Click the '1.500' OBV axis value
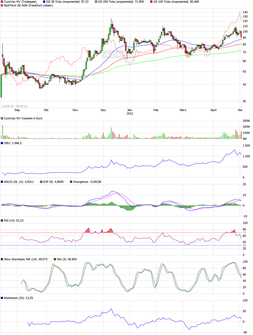Image resolution: width=253 pixels, height=335 pixels. [246, 145]
